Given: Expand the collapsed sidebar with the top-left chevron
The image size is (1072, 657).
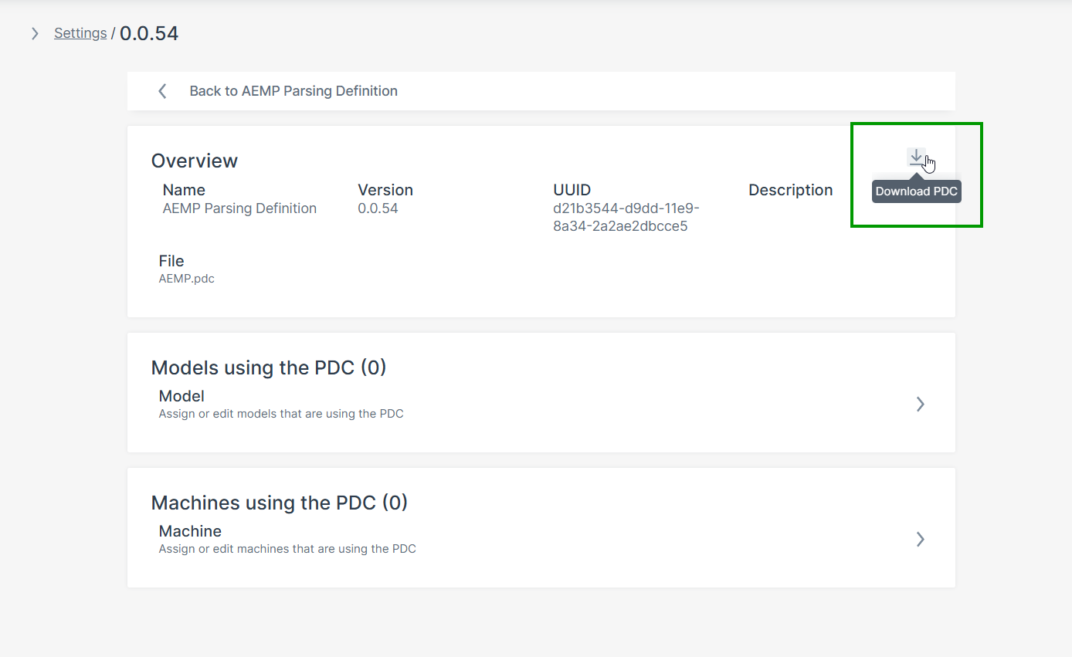Looking at the screenshot, I should [35, 33].
